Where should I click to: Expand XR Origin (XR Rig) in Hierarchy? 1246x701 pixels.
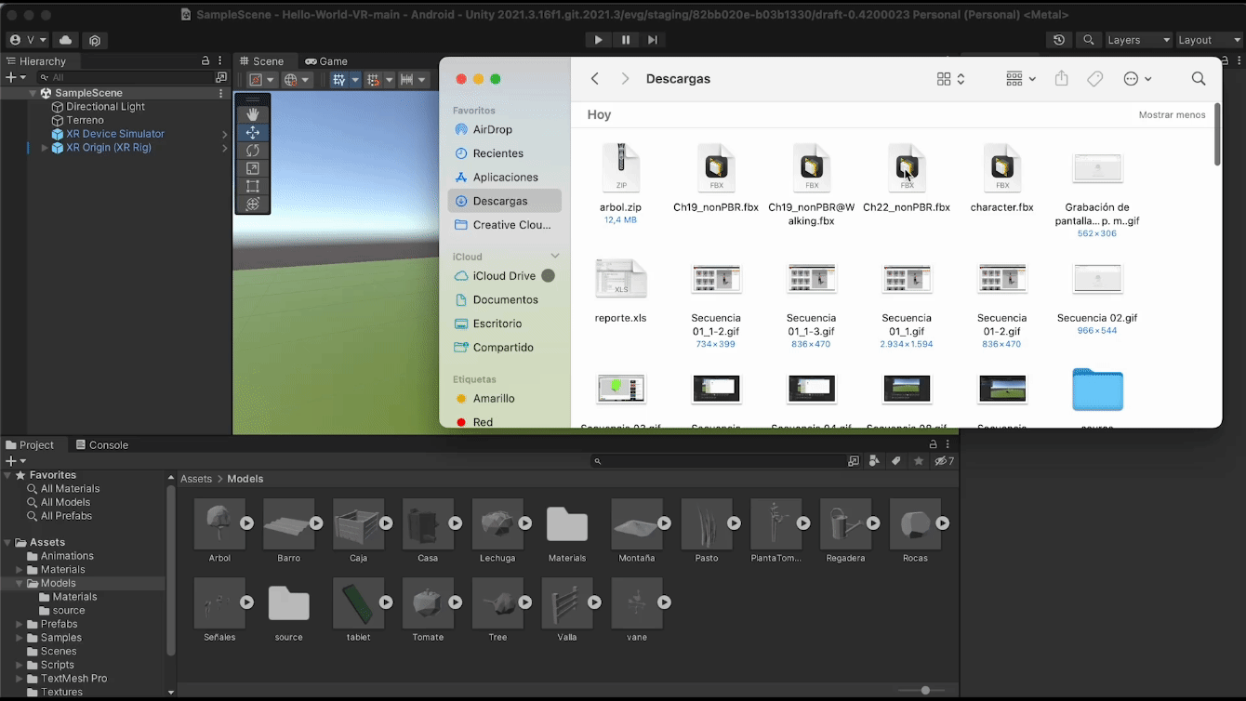[x=44, y=148]
